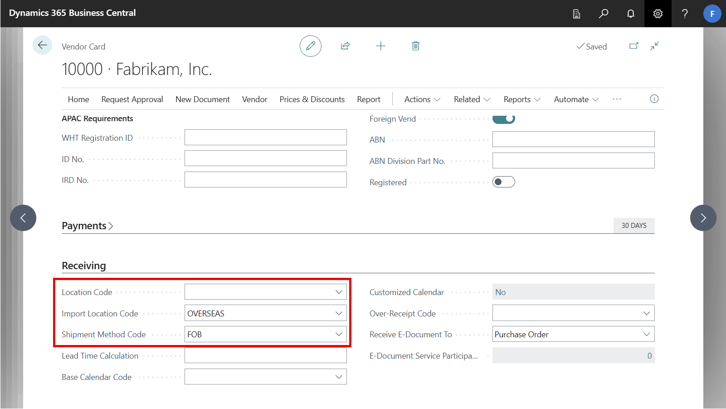Open page in new window icon

coord(633,46)
